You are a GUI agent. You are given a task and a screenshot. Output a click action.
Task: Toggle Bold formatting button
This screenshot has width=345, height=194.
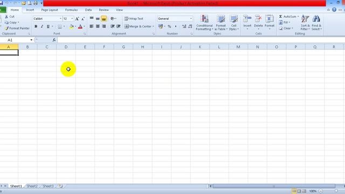(36, 26)
